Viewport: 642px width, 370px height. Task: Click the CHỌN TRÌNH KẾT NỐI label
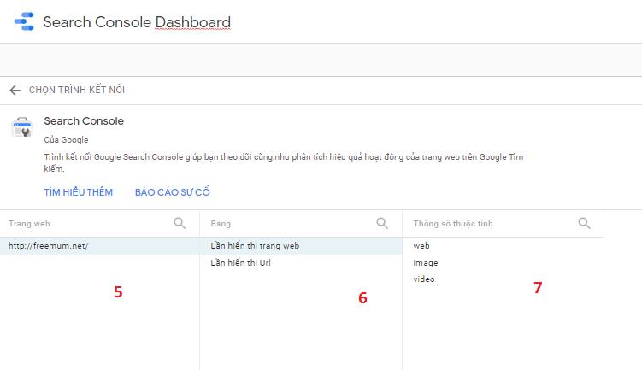point(77,90)
